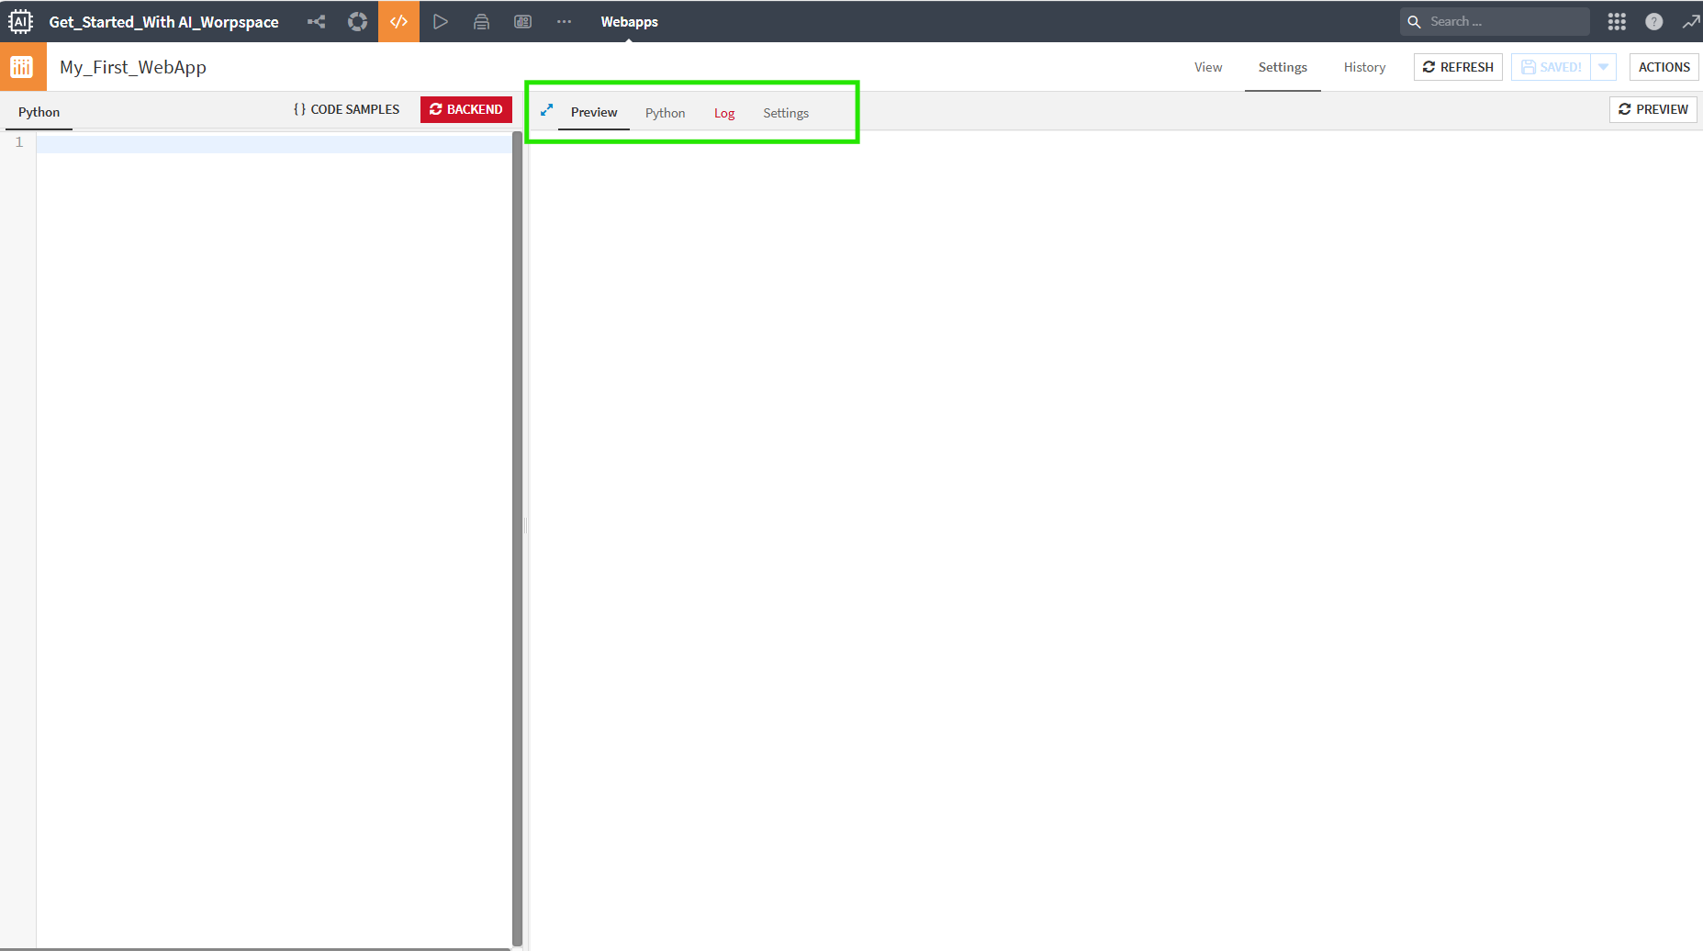Image resolution: width=1703 pixels, height=951 pixels.
Task: Select the Preview tab
Action: click(594, 112)
